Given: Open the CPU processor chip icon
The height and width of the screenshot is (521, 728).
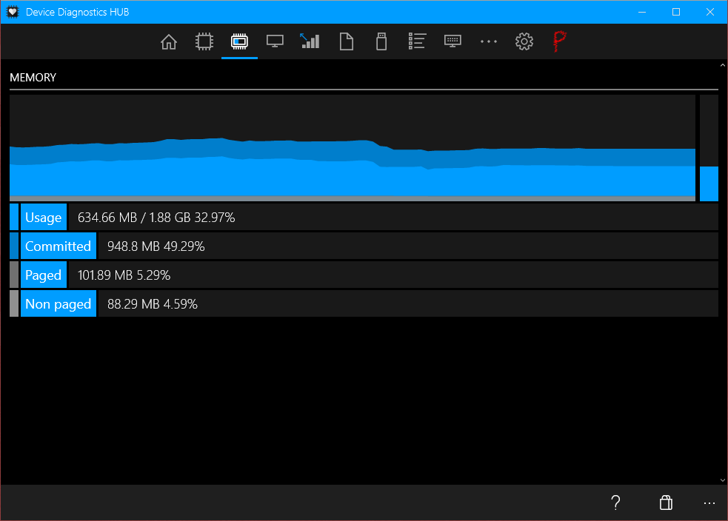Looking at the screenshot, I should (204, 41).
